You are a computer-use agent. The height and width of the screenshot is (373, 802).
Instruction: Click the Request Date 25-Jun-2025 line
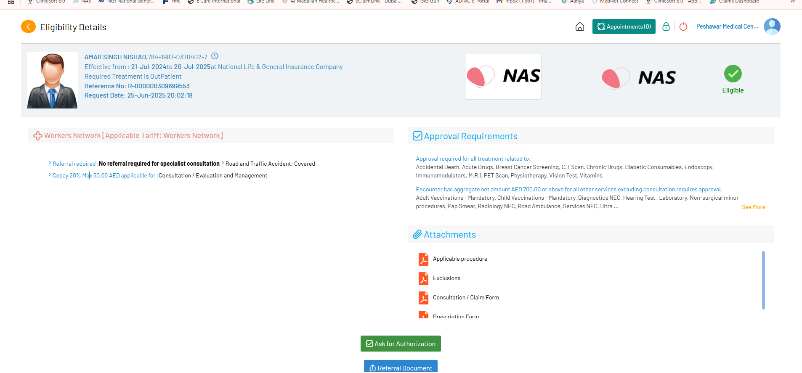click(138, 95)
